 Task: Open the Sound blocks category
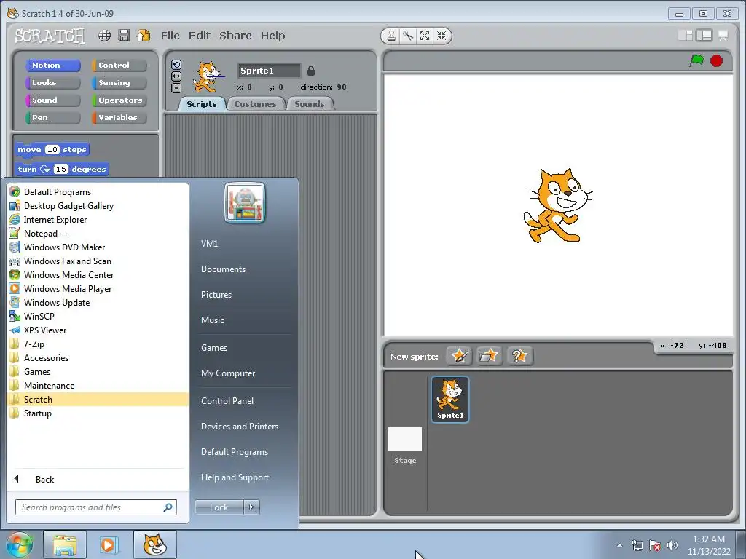coord(52,100)
